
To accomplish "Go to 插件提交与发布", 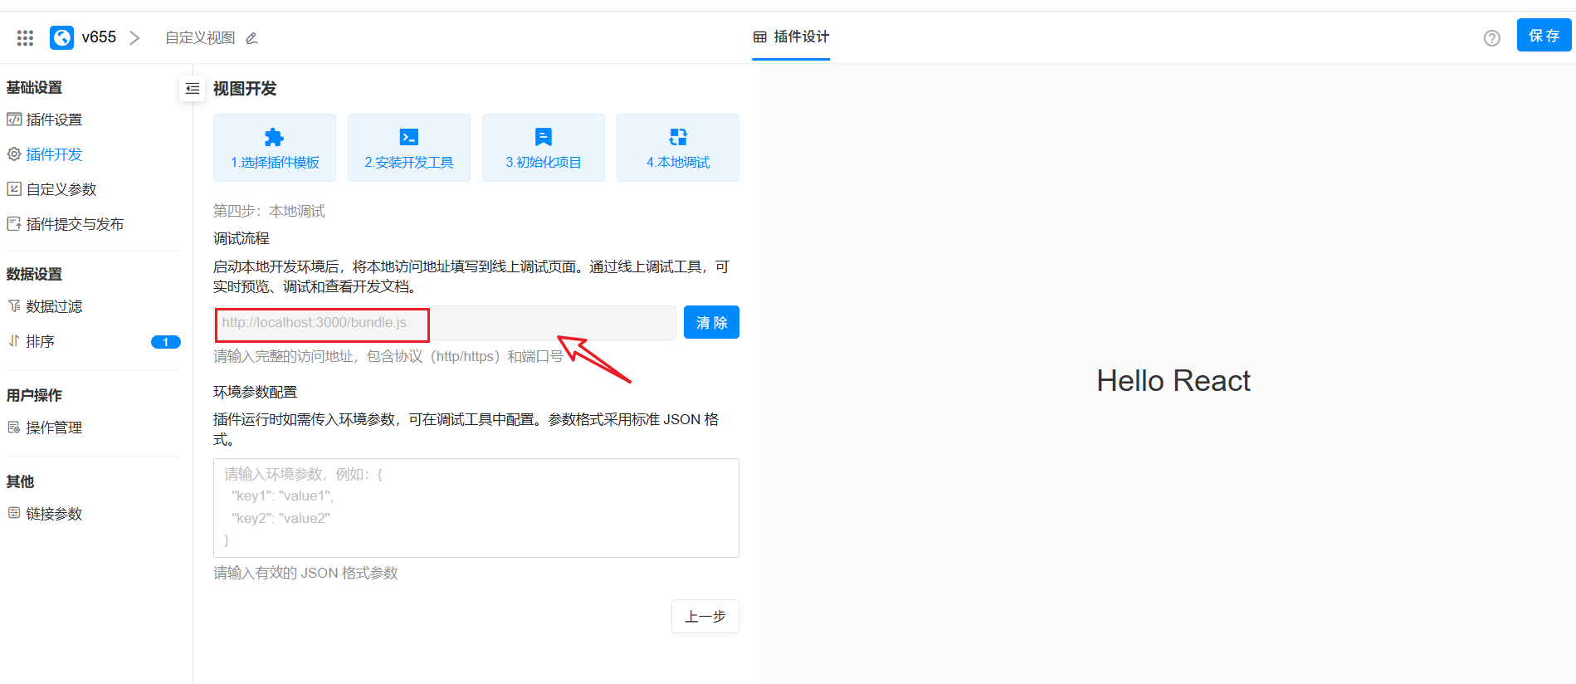I will (75, 224).
